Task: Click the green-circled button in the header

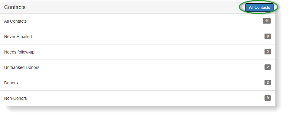Action: tap(259, 8)
